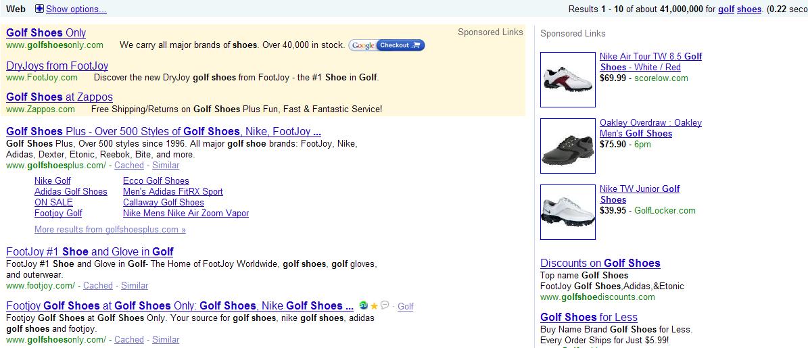Open the Oakley Overdraw black shoe thumbnail
The width and height of the screenshot is (808, 348).
(x=568, y=146)
